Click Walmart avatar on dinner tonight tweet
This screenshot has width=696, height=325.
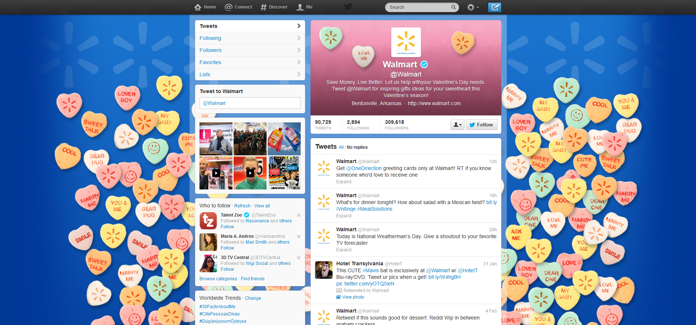(x=324, y=202)
